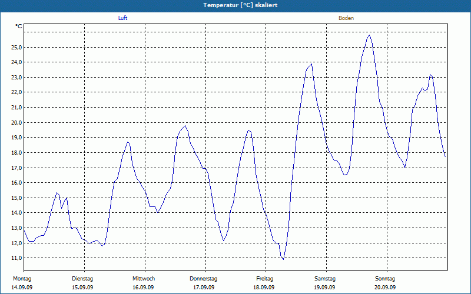471x294 pixels.
Task: Click the date 18.09.09
Action: [x=264, y=288]
